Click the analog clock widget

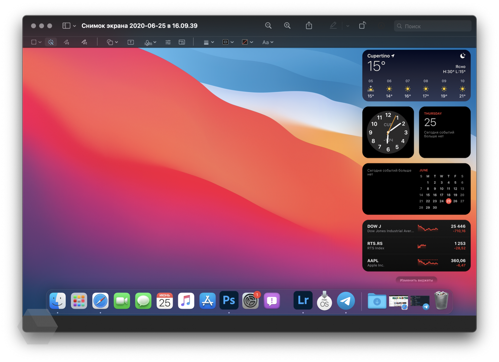388,132
